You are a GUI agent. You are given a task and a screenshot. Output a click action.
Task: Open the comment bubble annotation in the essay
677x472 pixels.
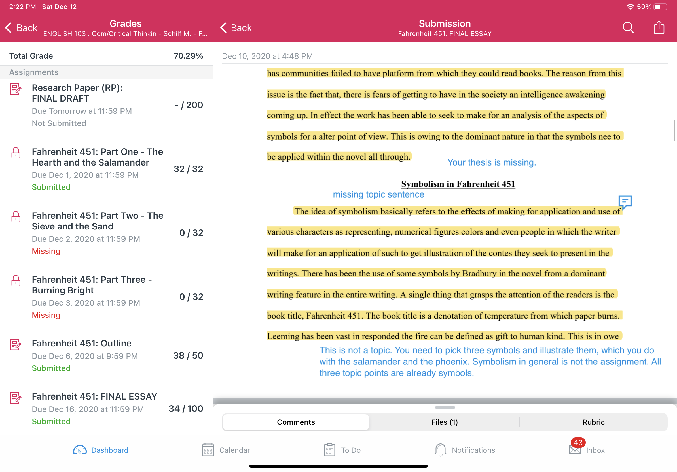click(x=625, y=202)
